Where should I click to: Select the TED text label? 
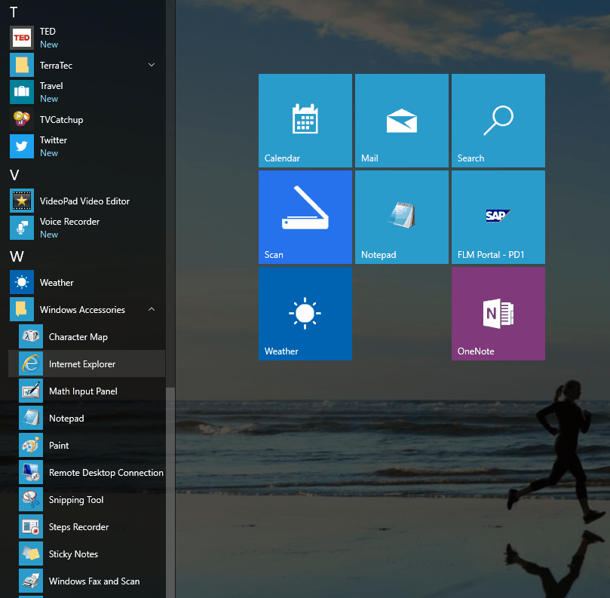tap(48, 32)
